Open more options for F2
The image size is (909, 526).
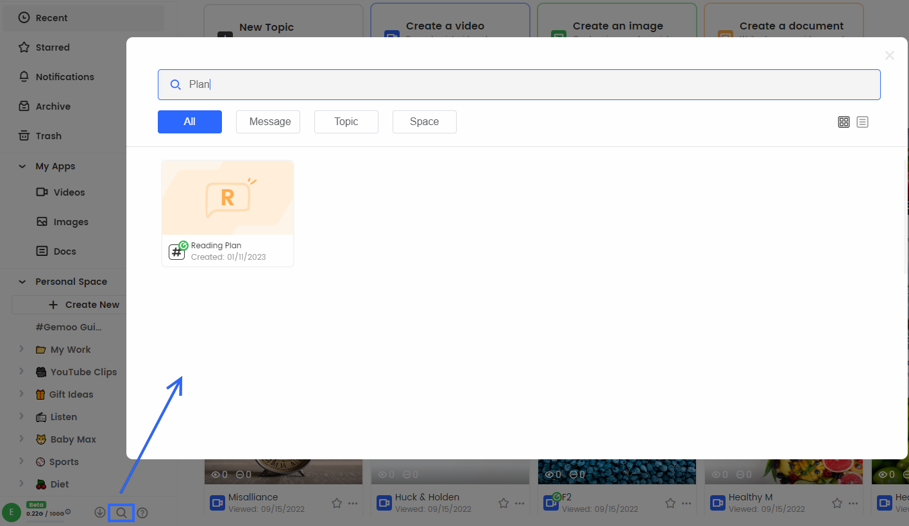686,503
